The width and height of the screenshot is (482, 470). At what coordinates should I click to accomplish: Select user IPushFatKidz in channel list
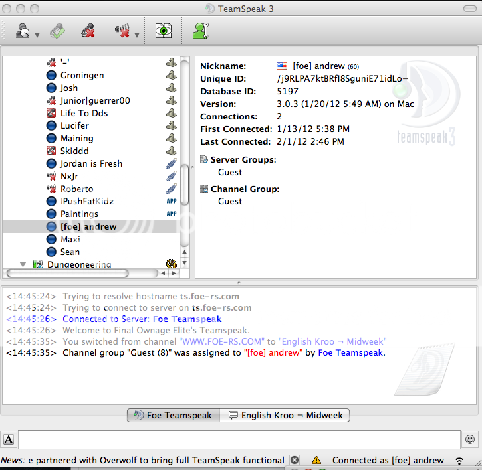click(x=86, y=201)
